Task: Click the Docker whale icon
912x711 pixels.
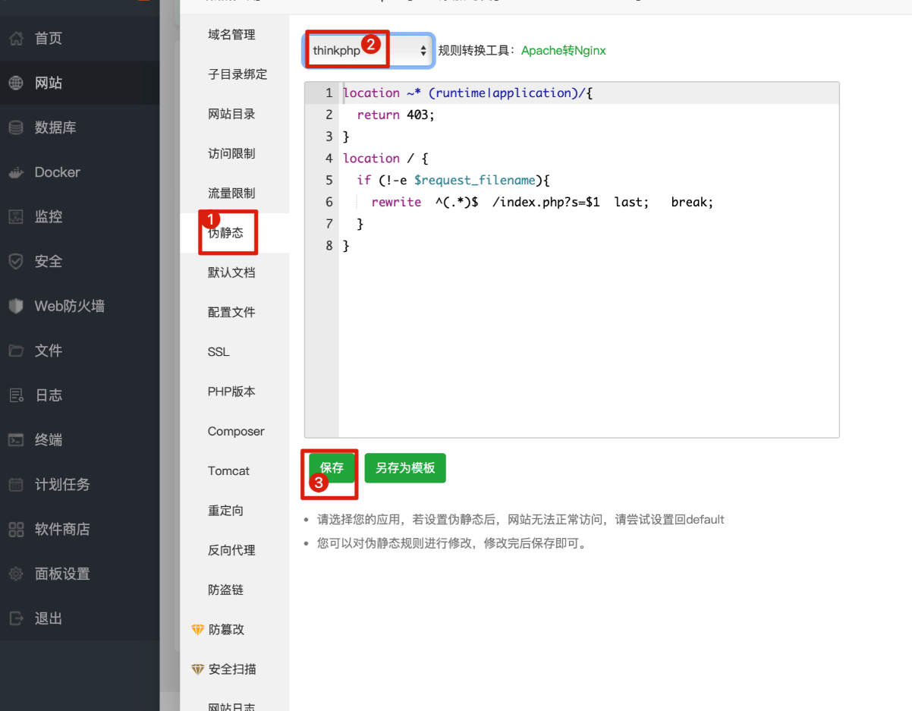Action: pos(16,172)
